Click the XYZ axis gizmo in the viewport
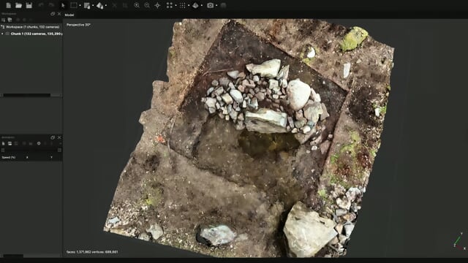 point(459,242)
